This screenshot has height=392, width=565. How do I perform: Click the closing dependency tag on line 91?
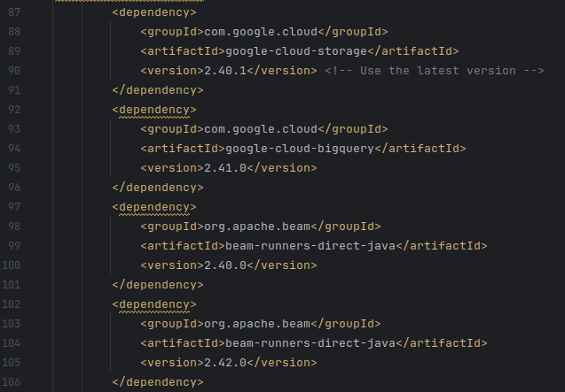point(158,90)
